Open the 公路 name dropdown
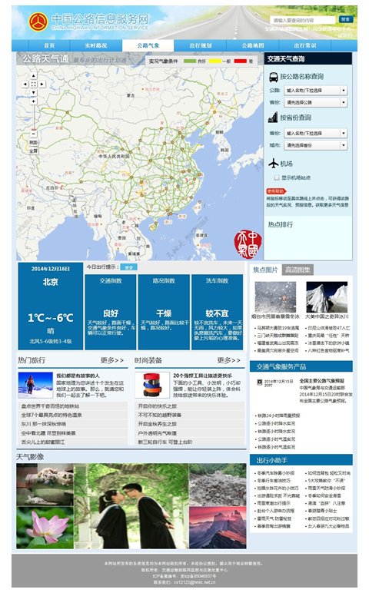This screenshot has height=596, width=369. coord(315,91)
